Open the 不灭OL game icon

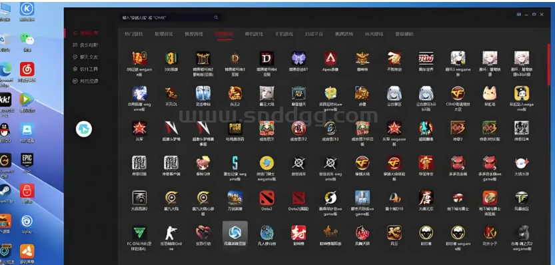tap(171, 93)
